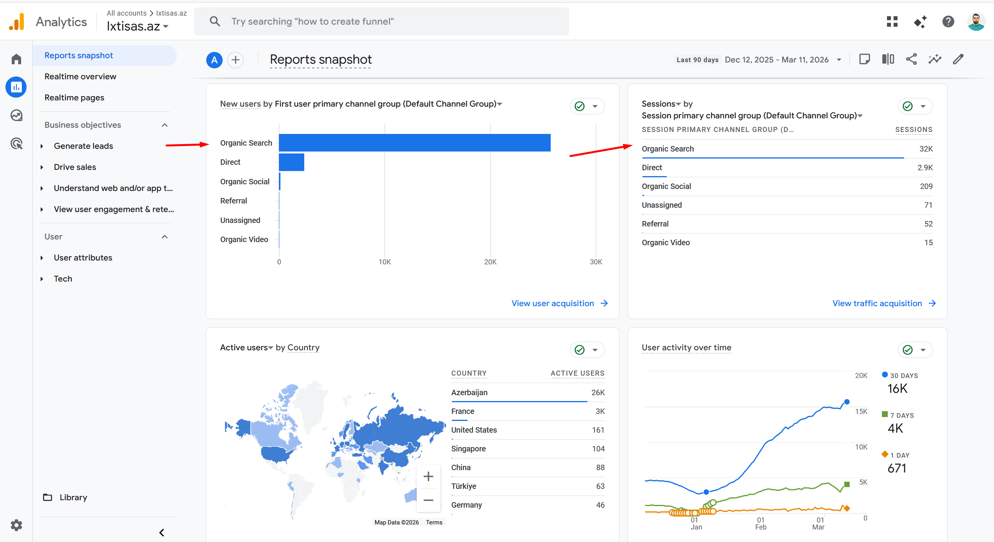Open the Realtime overview report
The height and width of the screenshot is (542, 994).
pyautogui.click(x=80, y=77)
